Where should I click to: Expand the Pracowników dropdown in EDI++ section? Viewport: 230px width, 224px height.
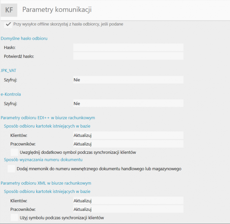point(128,144)
